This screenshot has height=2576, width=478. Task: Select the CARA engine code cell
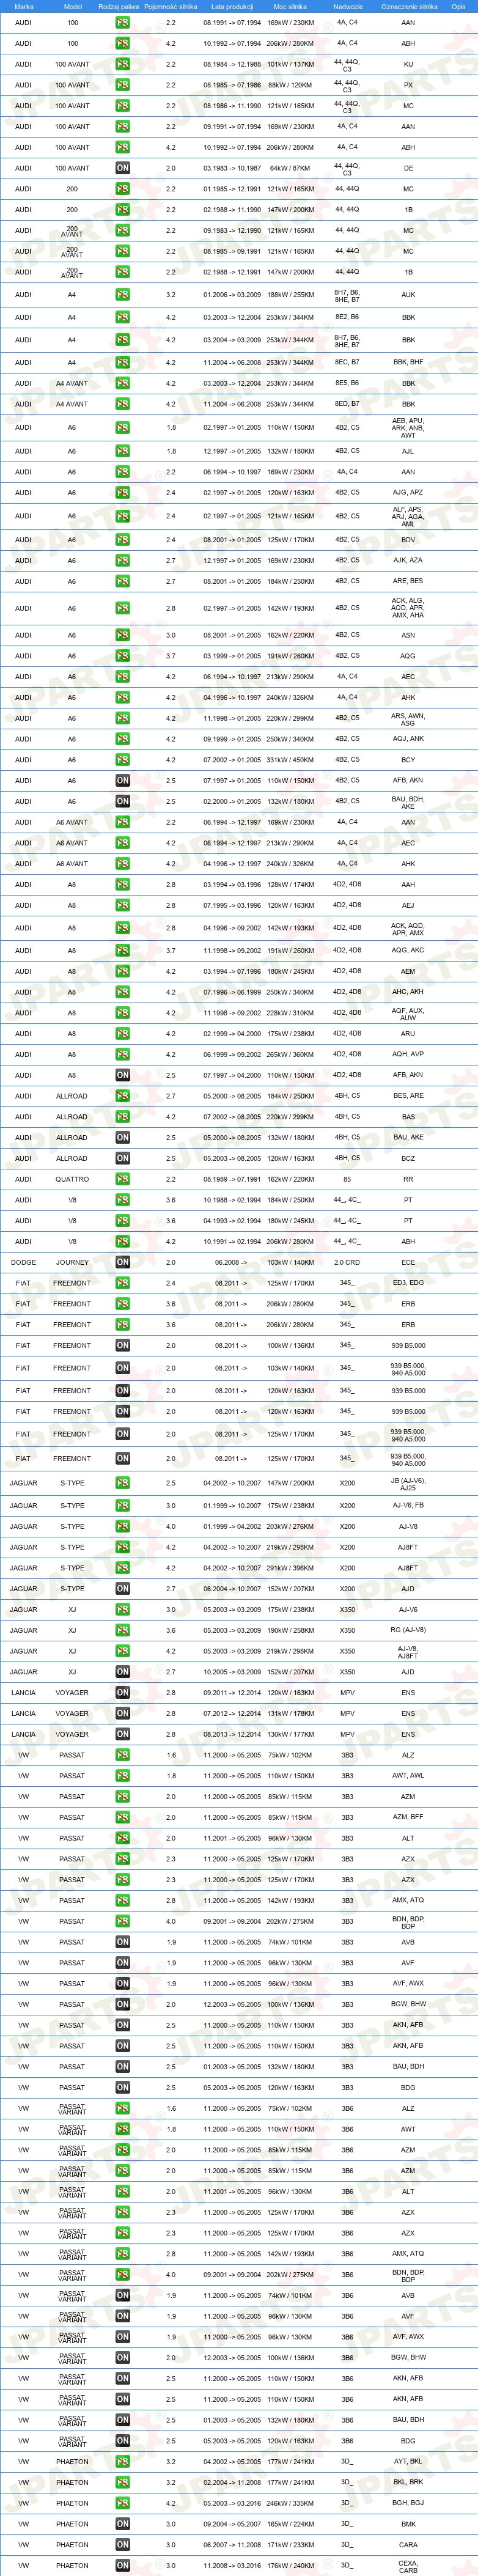(x=408, y=2544)
